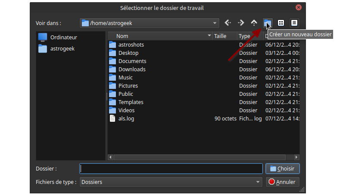340x196 pixels.
Task: Expand the 'Voir dans' path dropdown
Action: pos(215,23)
